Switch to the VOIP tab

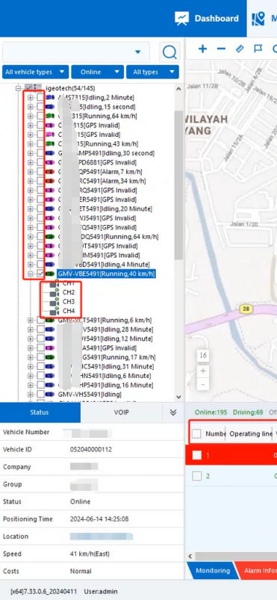(x=121, y=412)
